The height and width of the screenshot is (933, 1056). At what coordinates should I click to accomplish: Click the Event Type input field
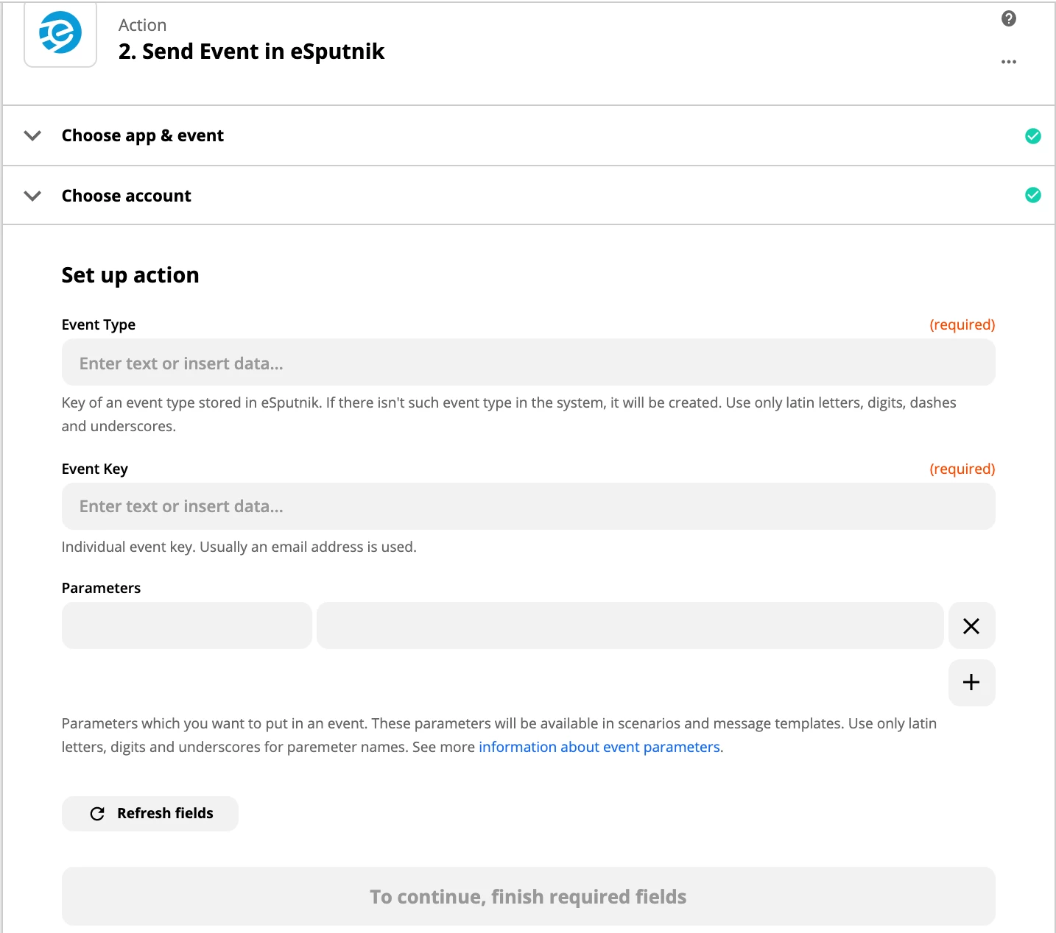pyautogui.click(x=528, y=363)
